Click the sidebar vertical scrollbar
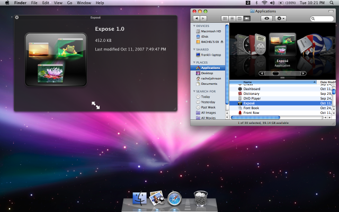This screenshot has width=339, height=212. (x=227, y=64)
